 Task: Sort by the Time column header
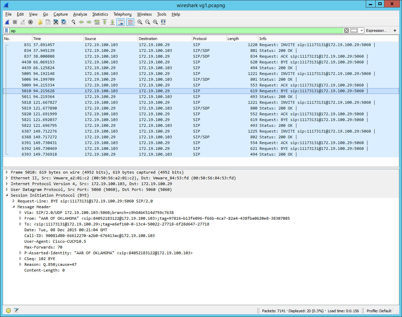[x=58, y=39]
